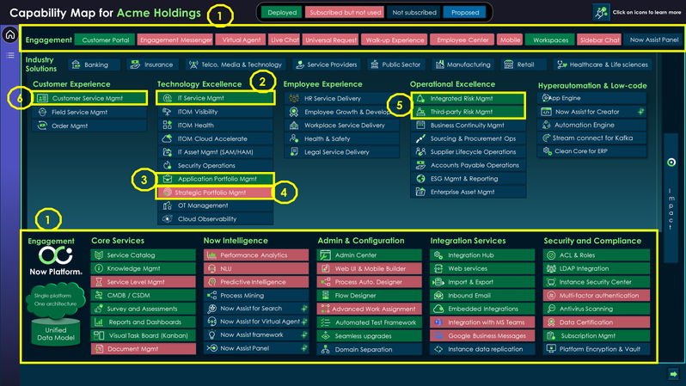Screen dimensions: 686x386
Task: Select Telco, Media & Technology industry
Action: click(x=236, y=64)
